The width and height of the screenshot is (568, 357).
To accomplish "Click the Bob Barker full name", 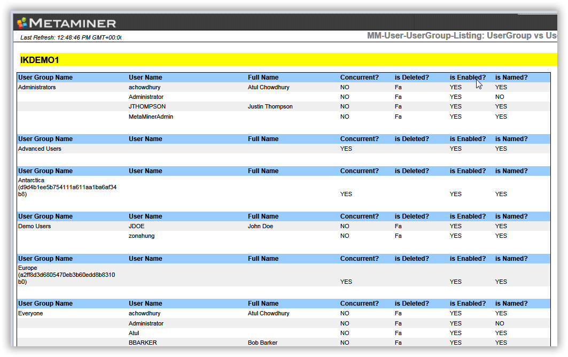I will [263, 343].
